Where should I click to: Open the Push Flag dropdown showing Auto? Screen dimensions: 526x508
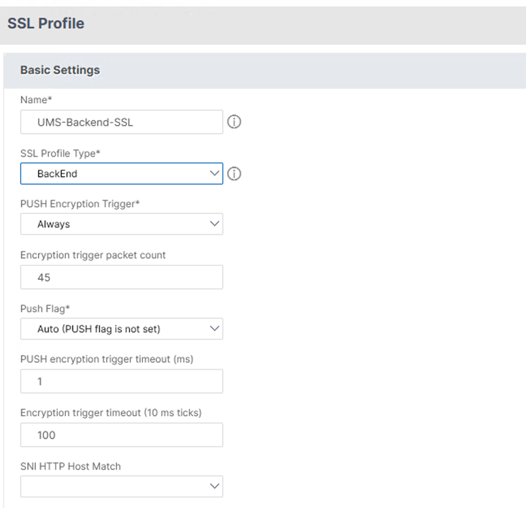pyautogui.click(x=121, y=328)
